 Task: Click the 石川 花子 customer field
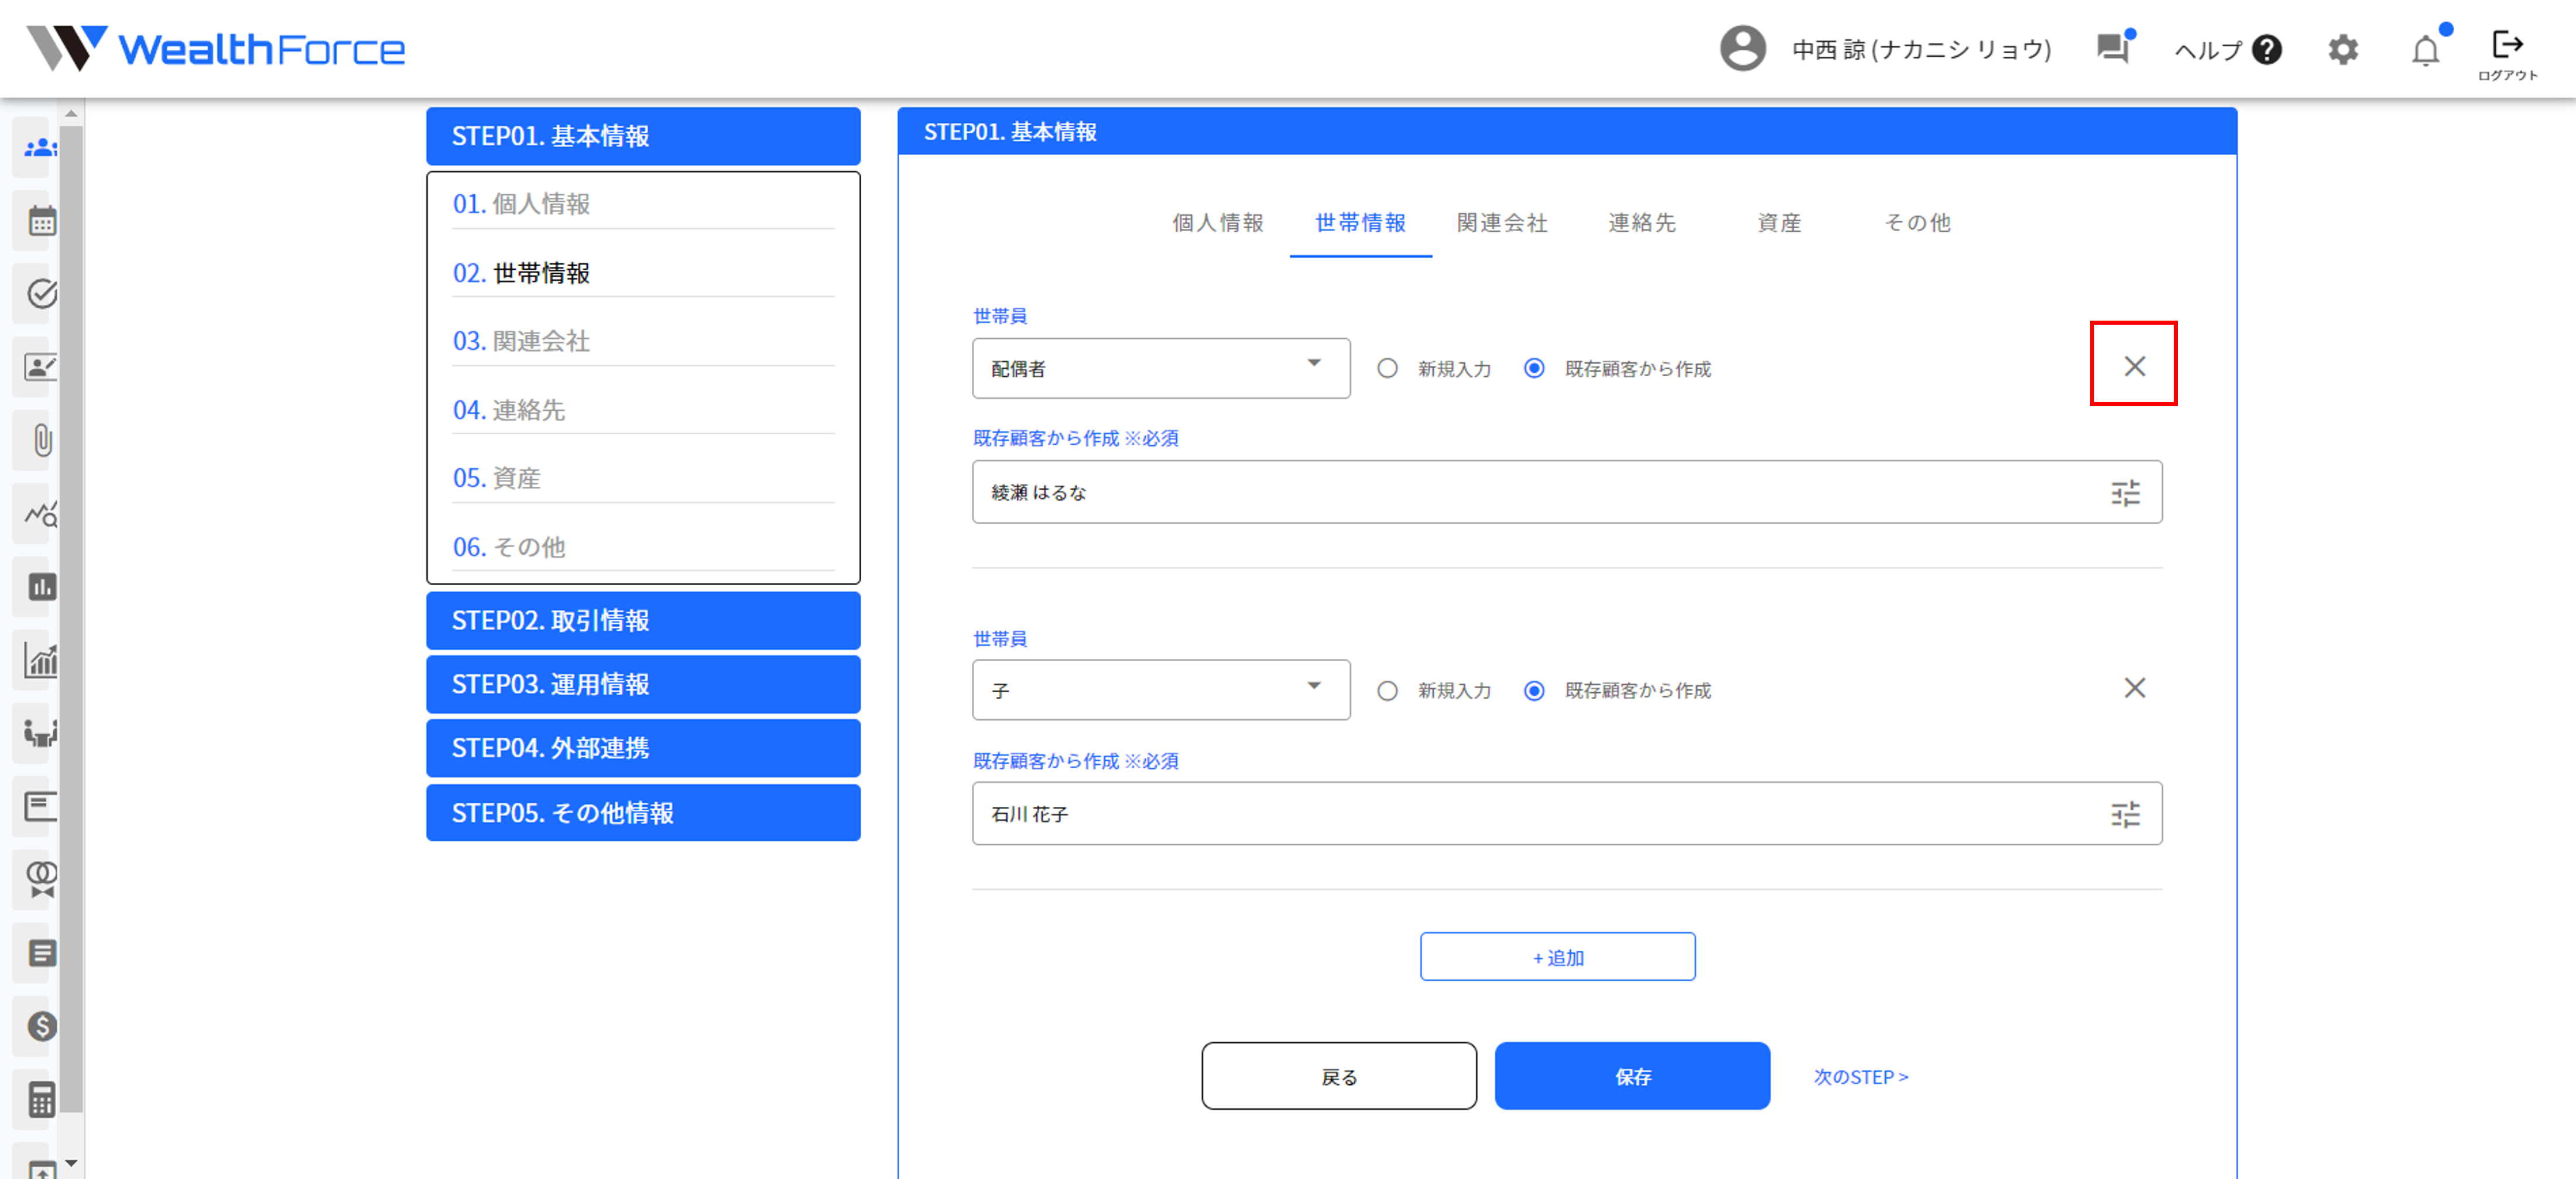pyautogui.click(x=1567, y=813)
